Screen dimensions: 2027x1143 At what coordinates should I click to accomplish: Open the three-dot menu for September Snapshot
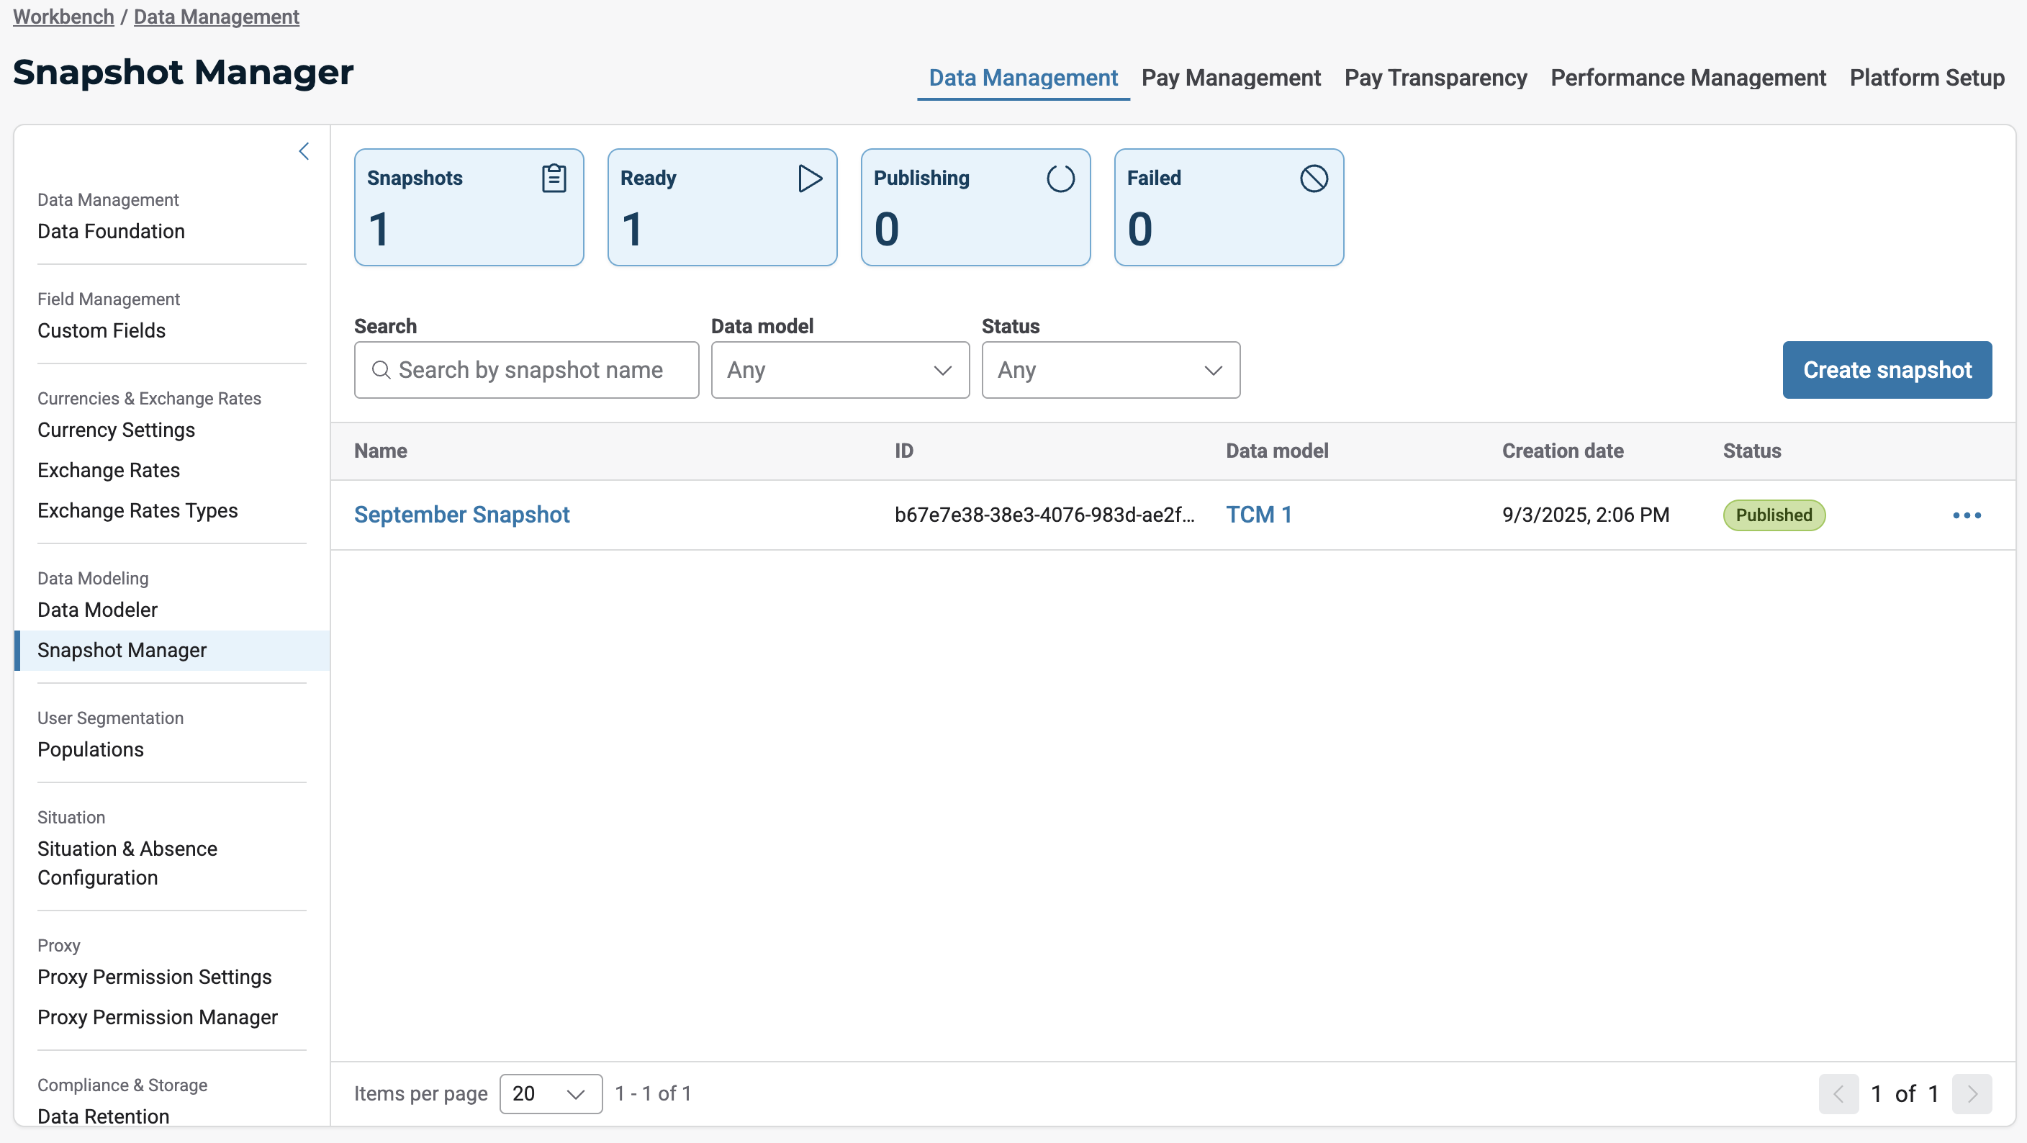pyautogui.click(x=1967, y=515)
